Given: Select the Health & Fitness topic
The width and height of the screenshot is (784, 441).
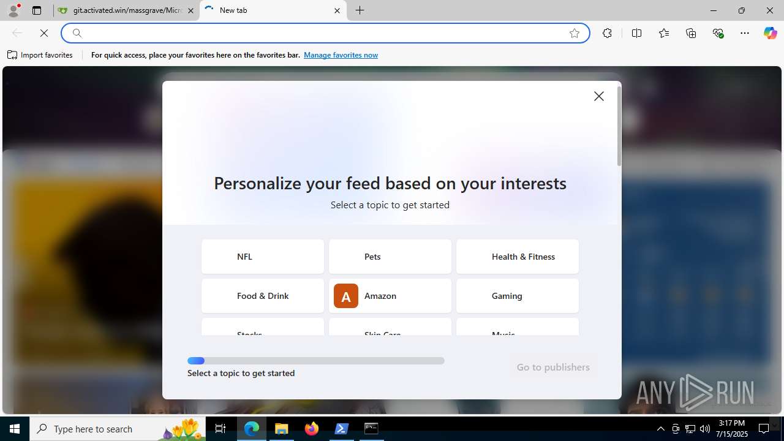Looking at the screenshot, I should tap(518, 257).
